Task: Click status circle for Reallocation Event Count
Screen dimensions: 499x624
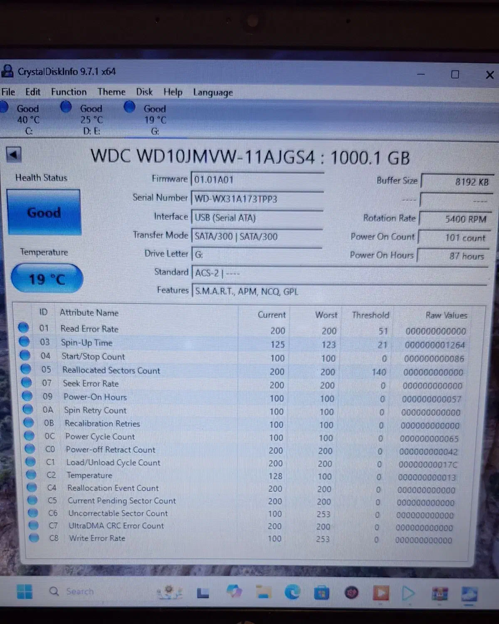Action: point(32,487)
